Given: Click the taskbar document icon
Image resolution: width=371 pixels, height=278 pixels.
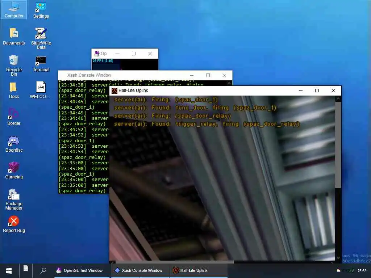Looking at the screenshot, I should [26, 268].
